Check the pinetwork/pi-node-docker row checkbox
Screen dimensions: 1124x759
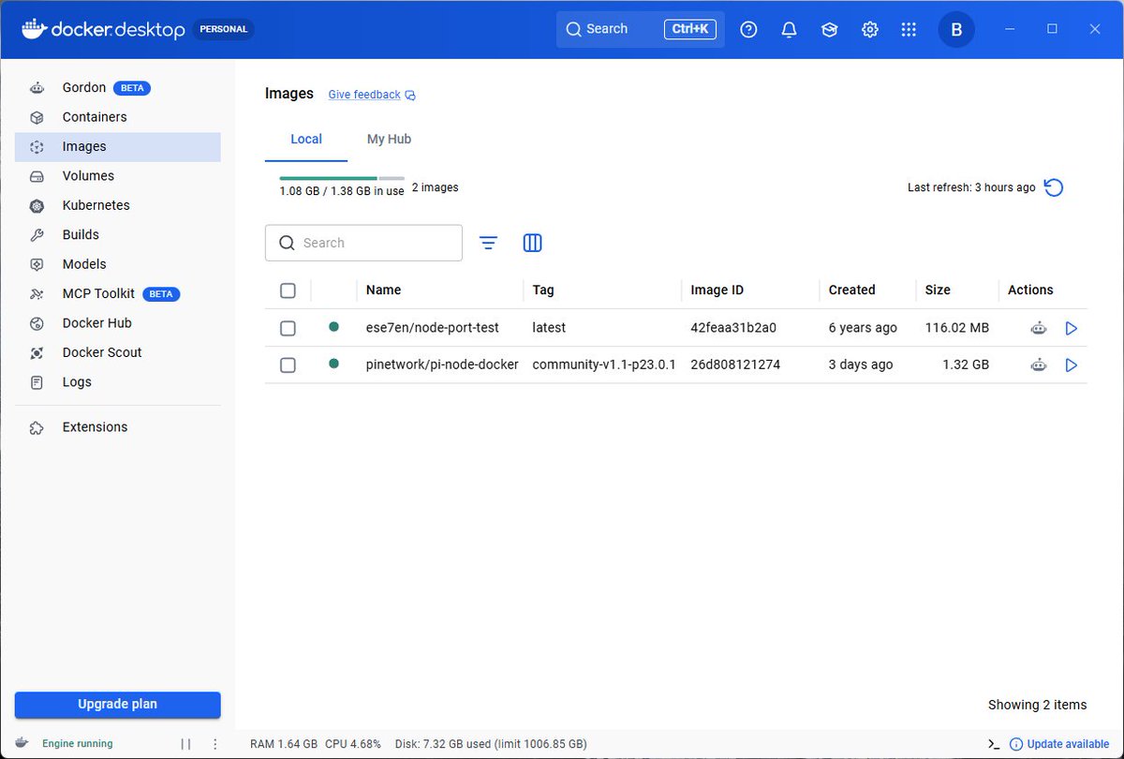coord(288,365)
